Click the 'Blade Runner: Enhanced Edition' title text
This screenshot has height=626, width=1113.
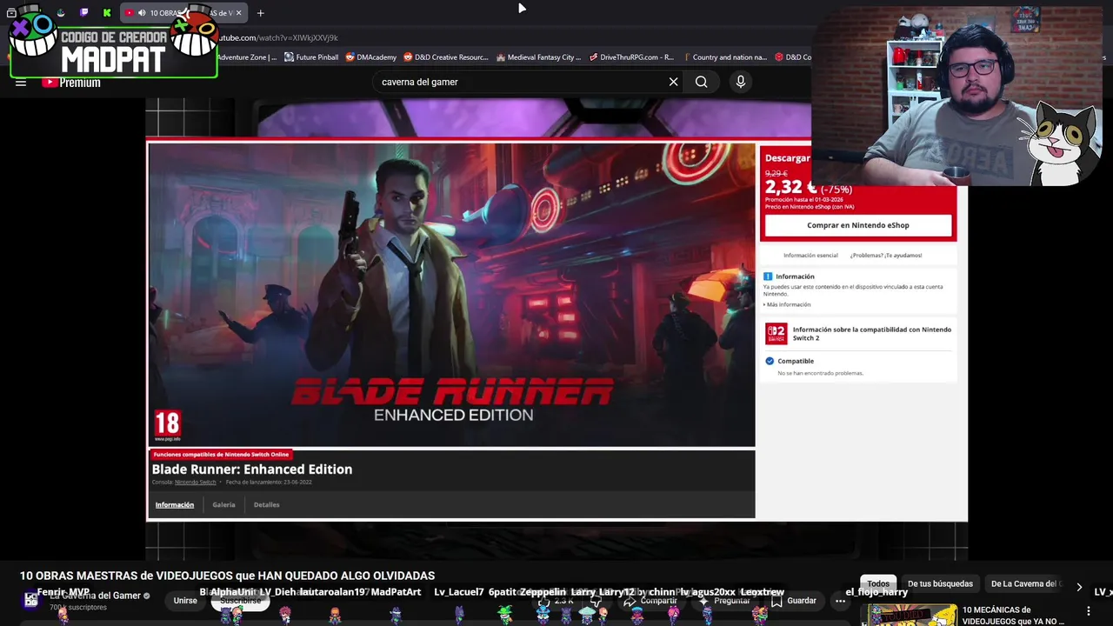point(252,469)
